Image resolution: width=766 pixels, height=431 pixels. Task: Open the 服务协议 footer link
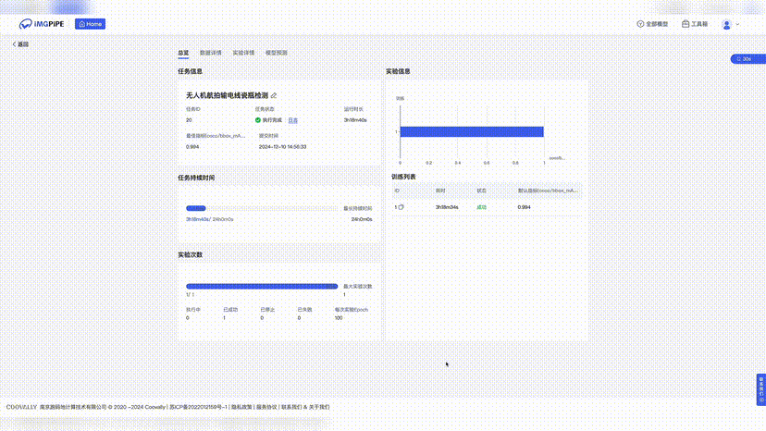[266, 407]
